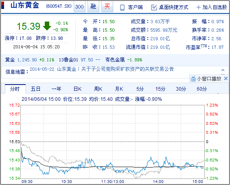Click 加入自选股 add to watchlist
Viewport: 230px width, 185px height.
point(215,7)
